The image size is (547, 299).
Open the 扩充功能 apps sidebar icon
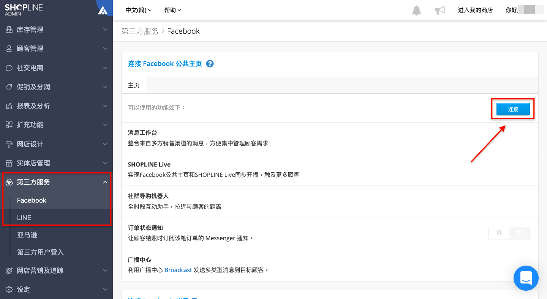(x=9, y=124)
